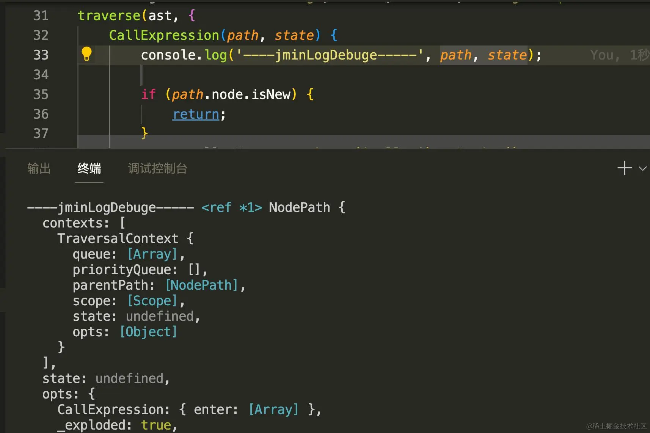
Task: Click the opts: [Object] line in the terminal
Action: point(125,332)
